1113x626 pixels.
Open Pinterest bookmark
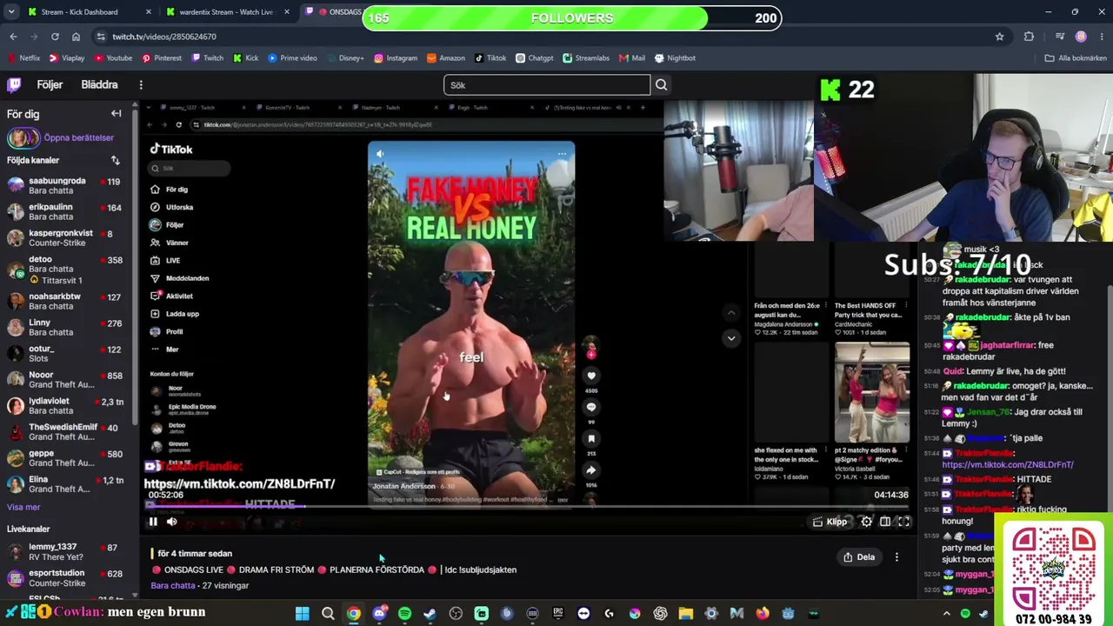(161, 58)
